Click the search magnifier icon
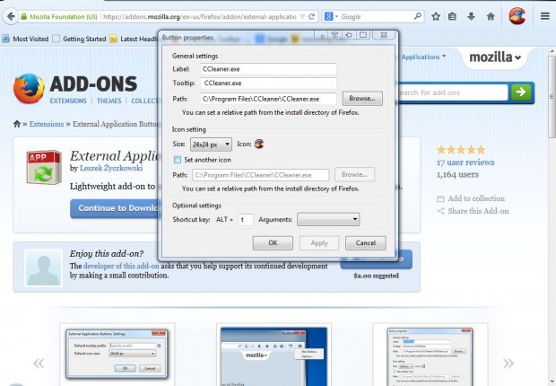Viewport: 556px width, 386px height. 418,16
